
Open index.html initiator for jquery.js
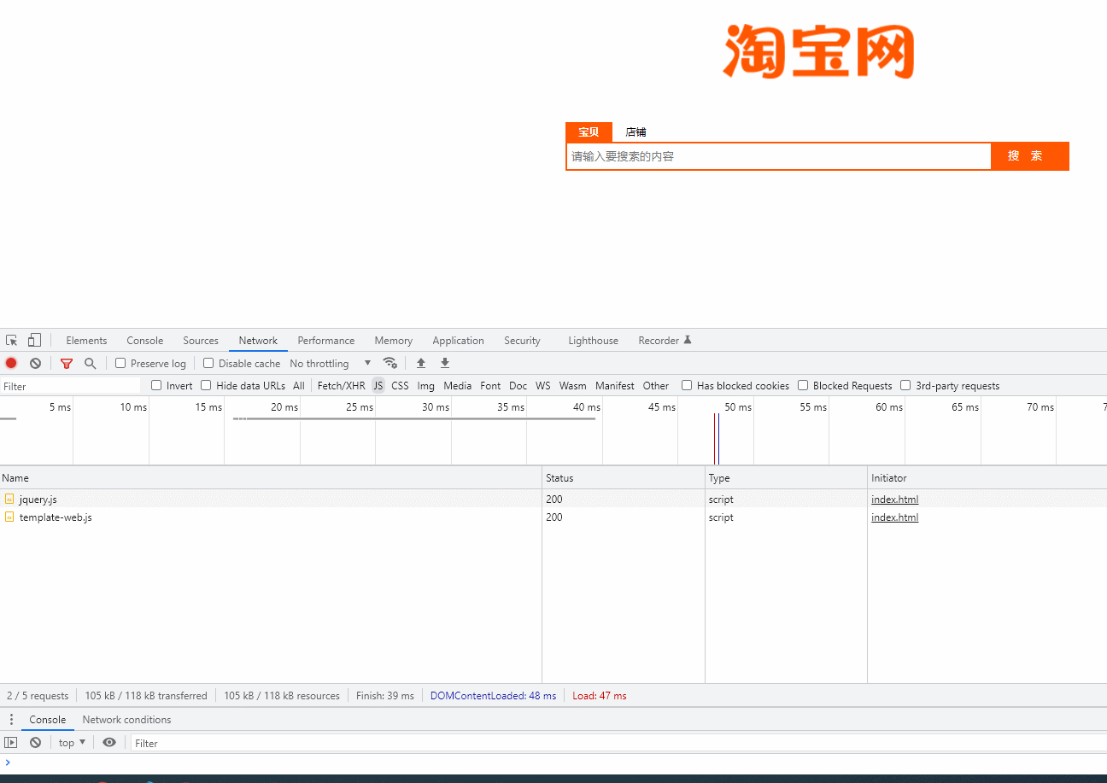(x=894, y=500)
